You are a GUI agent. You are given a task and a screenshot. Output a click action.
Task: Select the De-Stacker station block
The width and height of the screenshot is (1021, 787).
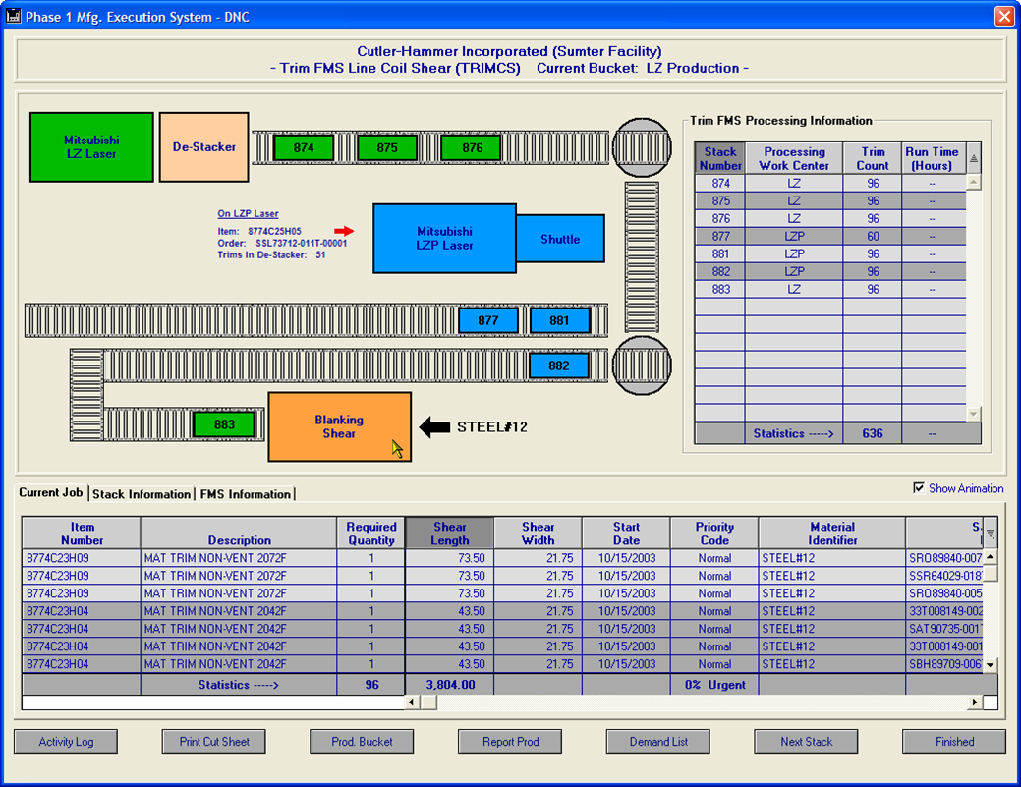coord(204,147)
